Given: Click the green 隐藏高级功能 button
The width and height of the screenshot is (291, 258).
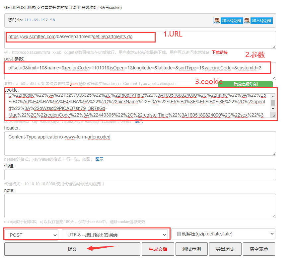Looking at the screenshot, I should click(246, 84).
